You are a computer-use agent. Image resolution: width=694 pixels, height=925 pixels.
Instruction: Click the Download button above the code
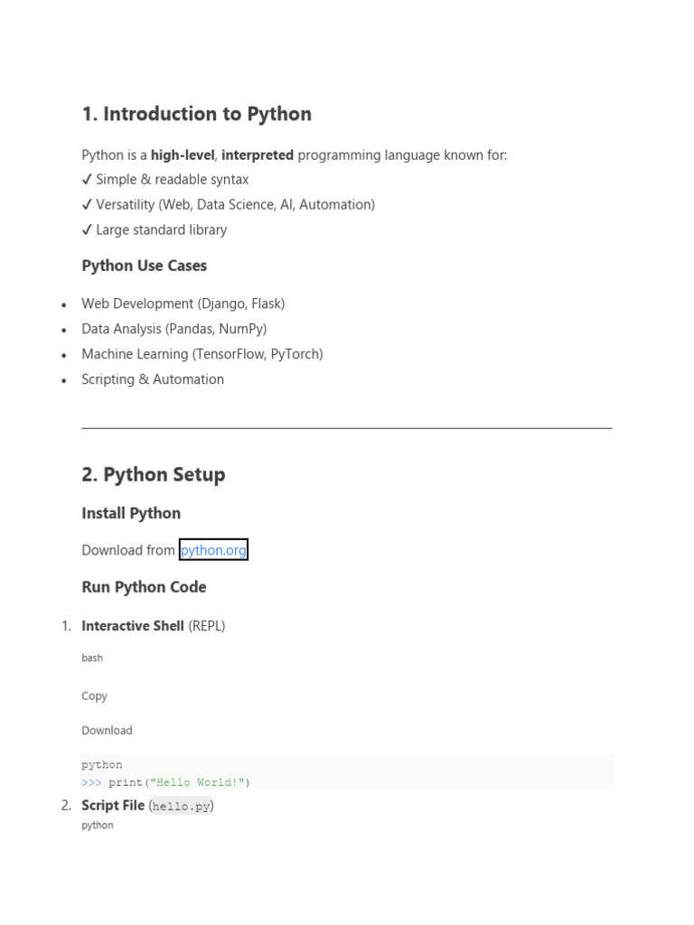(107, 730)
